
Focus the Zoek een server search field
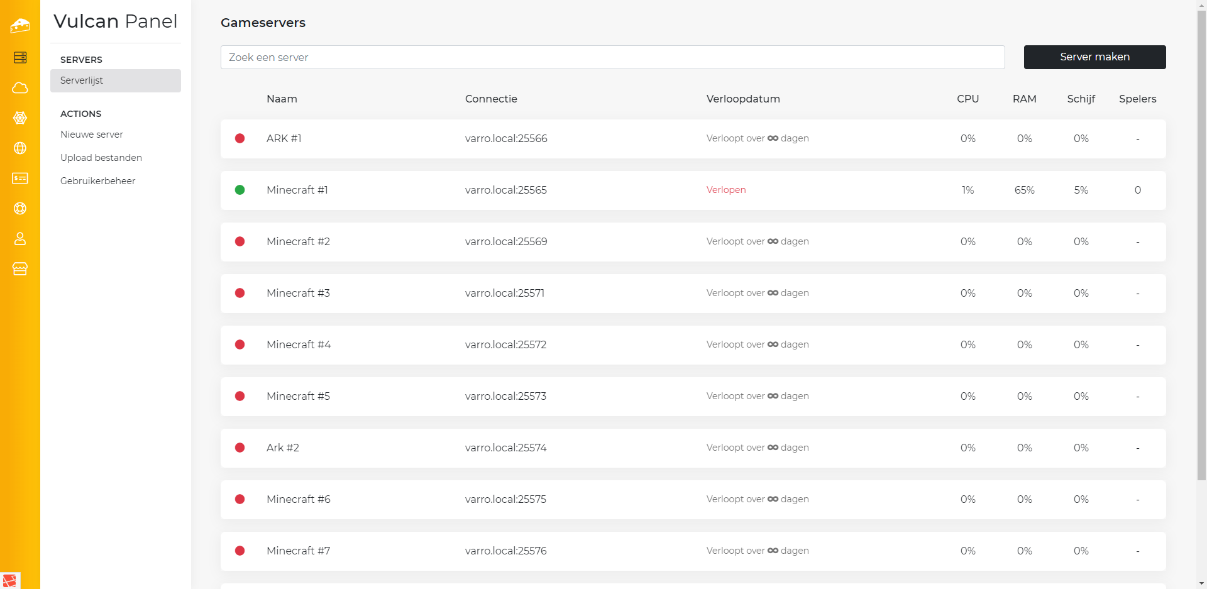[x=612, y=57]
